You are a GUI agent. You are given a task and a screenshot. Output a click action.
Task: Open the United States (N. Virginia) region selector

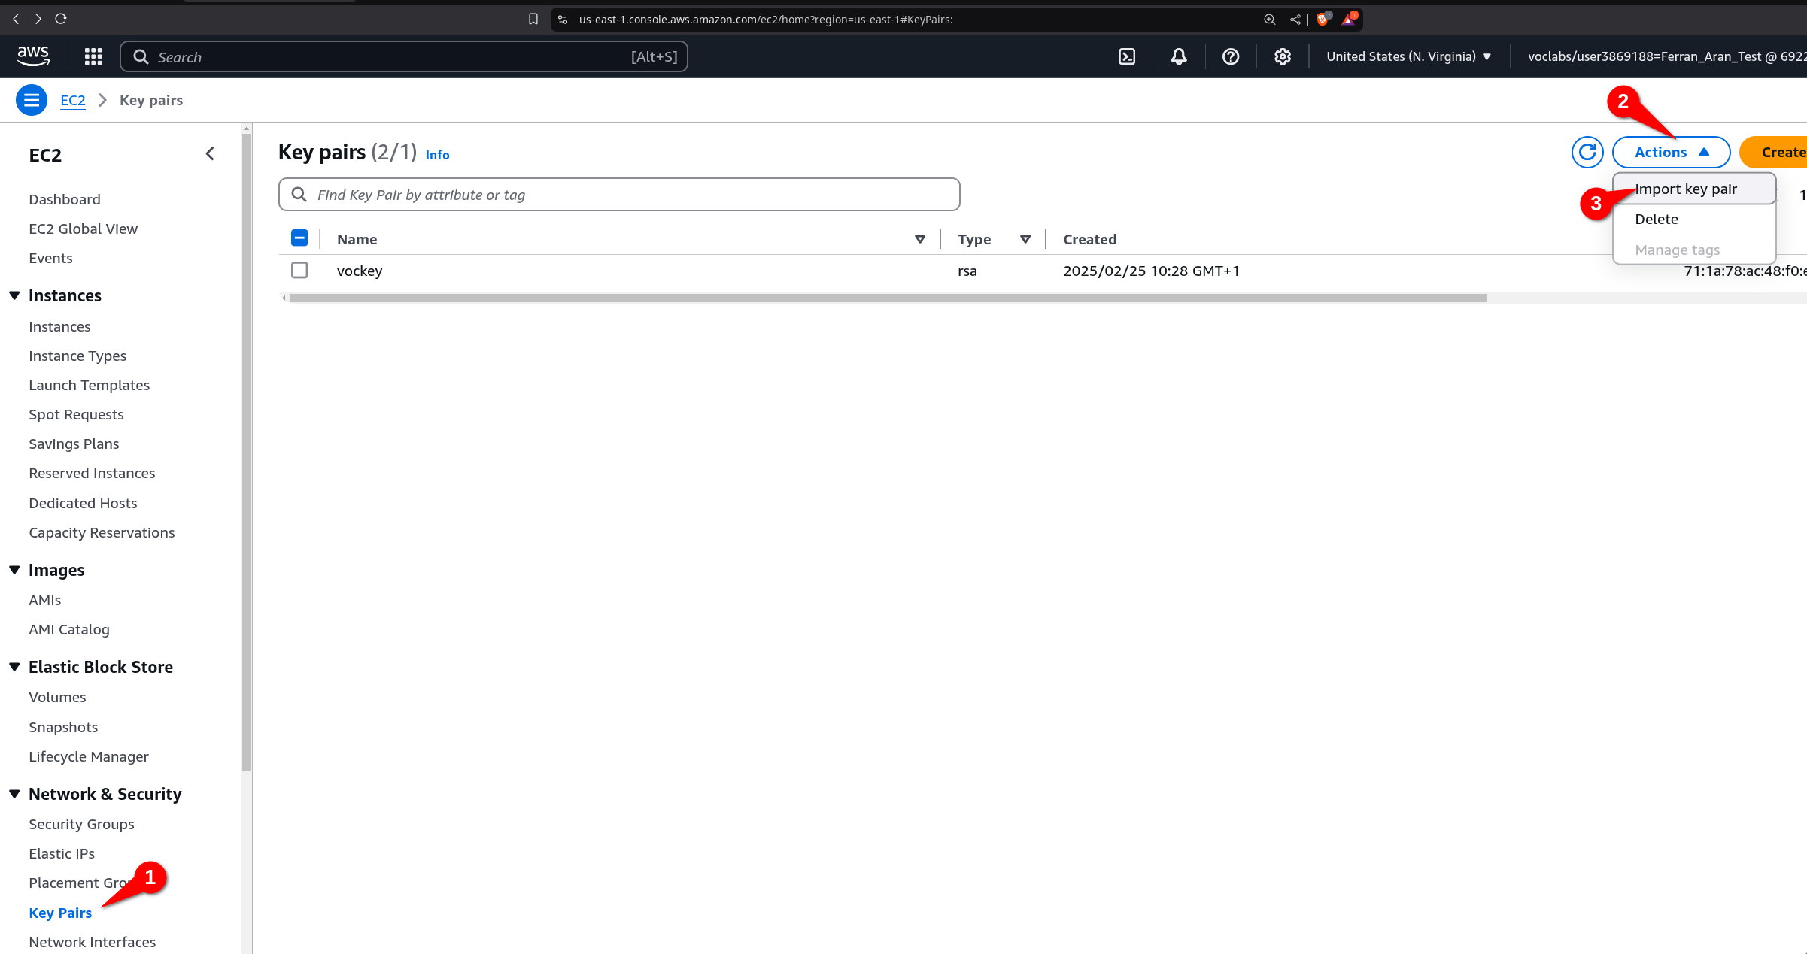click(1408, 56)
